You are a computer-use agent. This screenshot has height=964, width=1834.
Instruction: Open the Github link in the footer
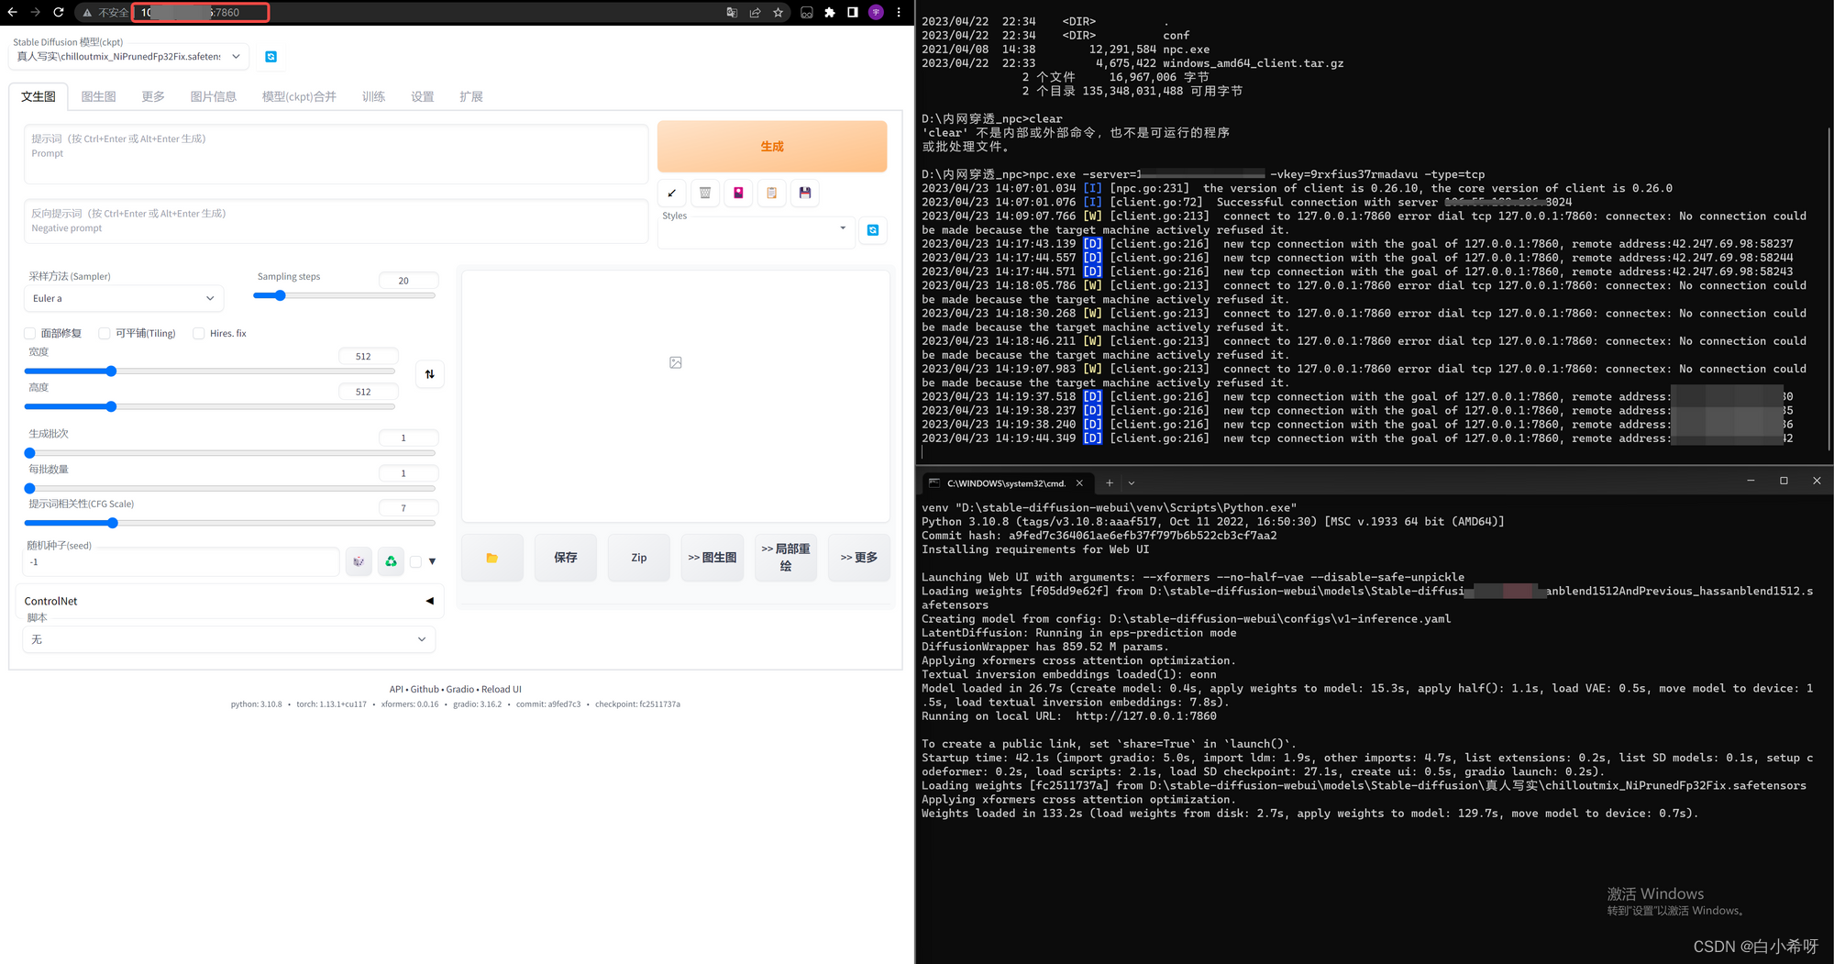pyautogui.click(x=425, y=689)
